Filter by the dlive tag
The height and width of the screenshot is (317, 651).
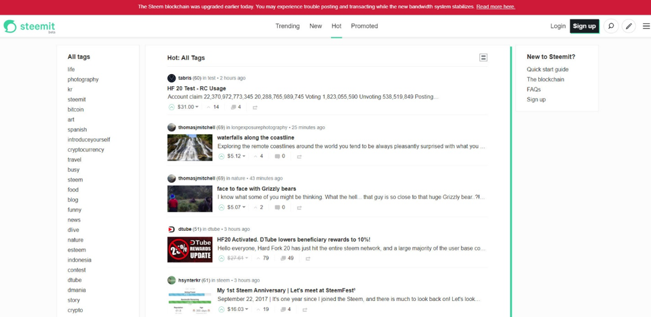pos(73,230)
